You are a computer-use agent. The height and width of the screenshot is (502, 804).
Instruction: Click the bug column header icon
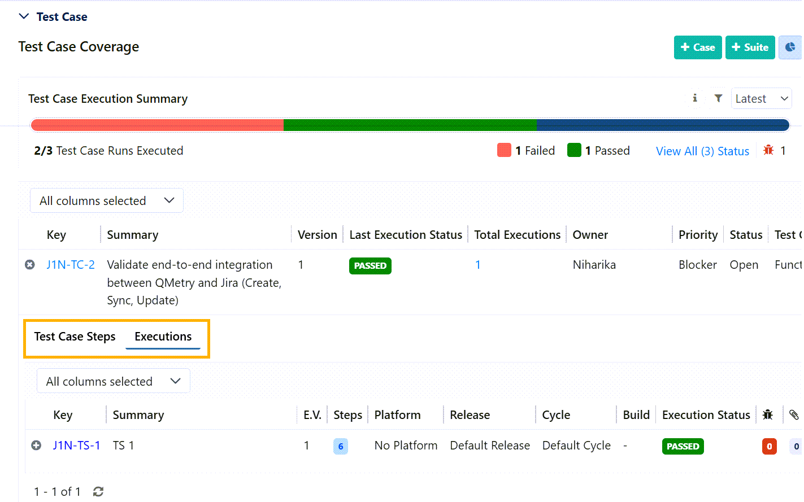click(767, 415)
